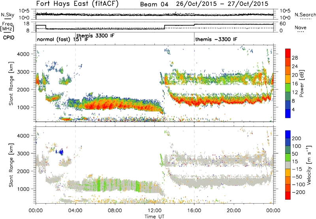Screen dimensions: 316x219
Task: Click the 'Time UT' axis title
Action: point(154,216)
